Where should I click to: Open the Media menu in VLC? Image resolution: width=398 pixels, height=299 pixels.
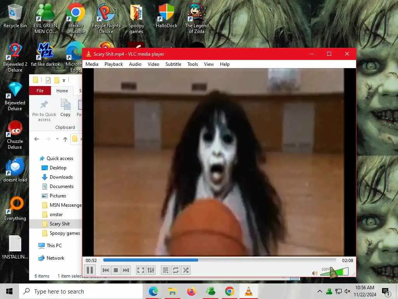(92, 64)
